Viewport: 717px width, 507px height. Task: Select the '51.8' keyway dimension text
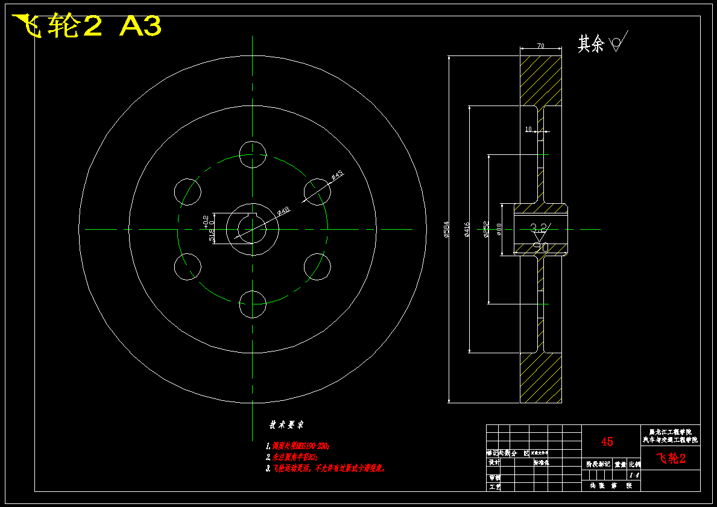tap(212, 235)
